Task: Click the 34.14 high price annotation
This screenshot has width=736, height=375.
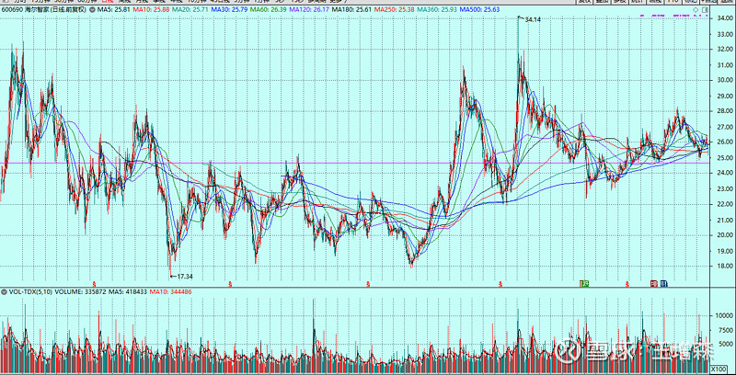Action: tap(531, 19)
